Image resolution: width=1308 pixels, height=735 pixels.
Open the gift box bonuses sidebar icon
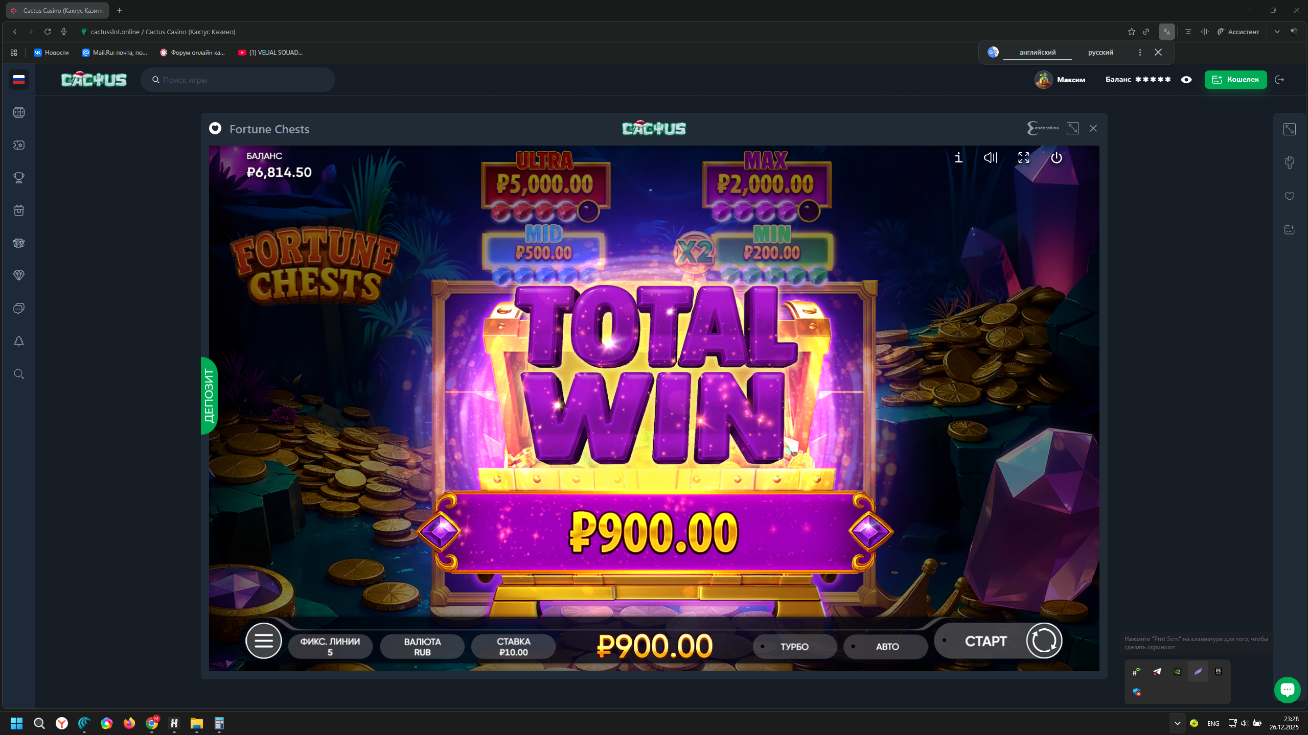[19, 210]
